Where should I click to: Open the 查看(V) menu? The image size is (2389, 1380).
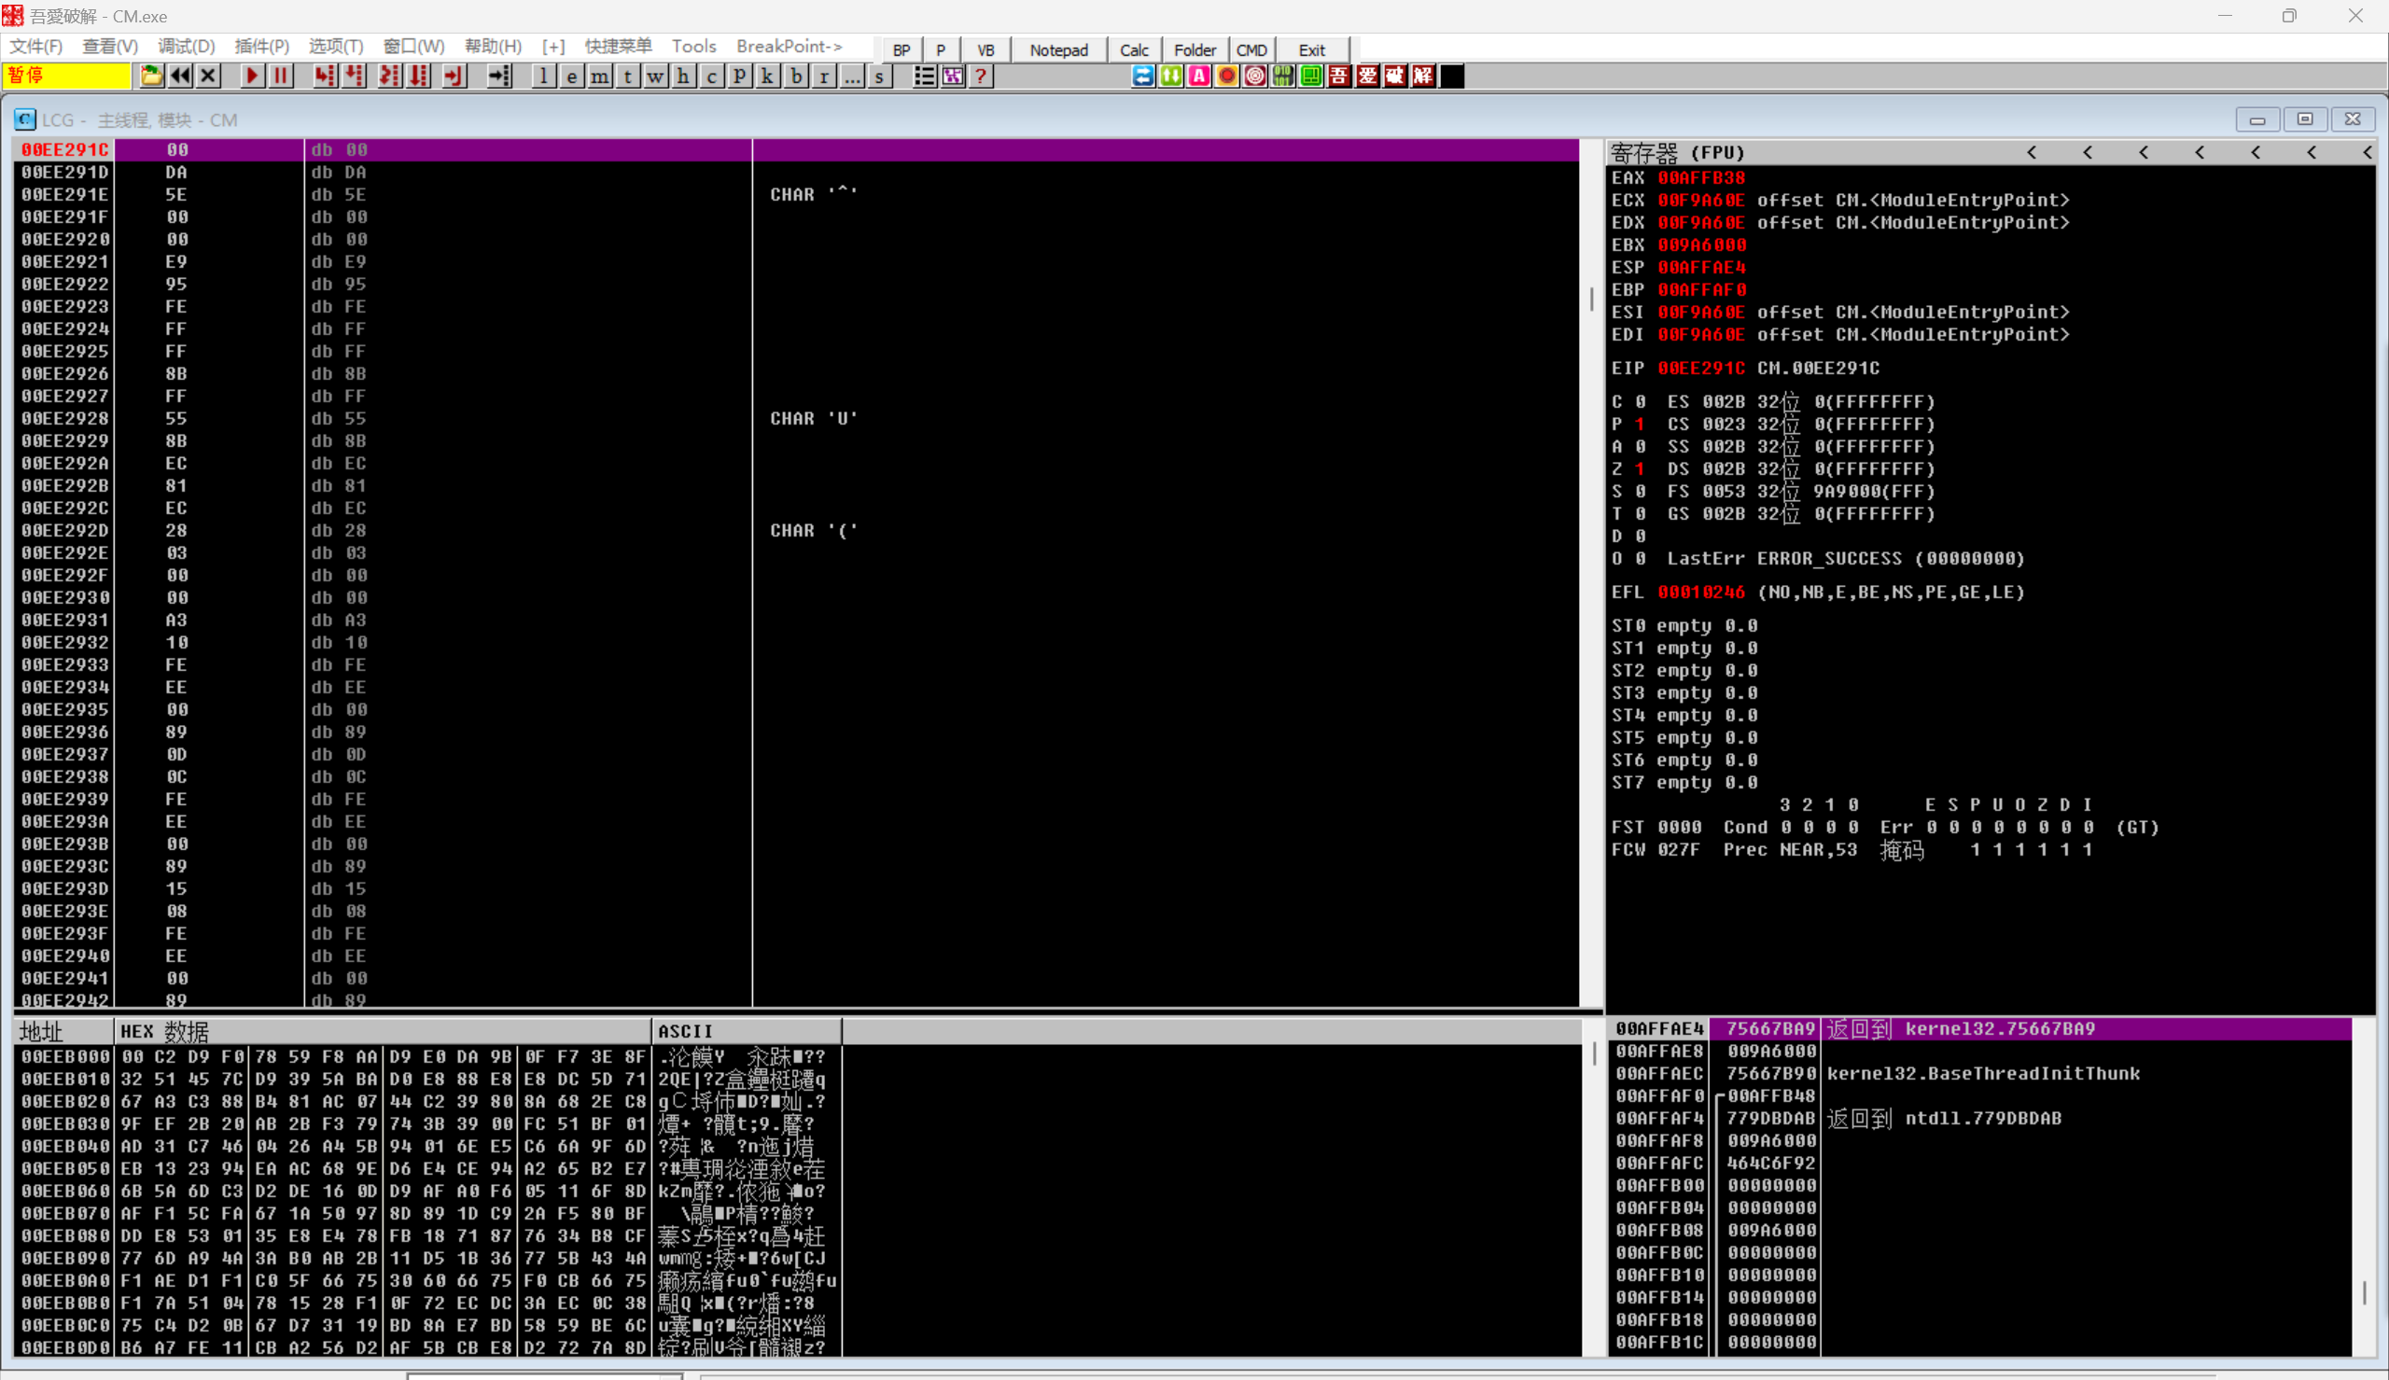[110, 47]
